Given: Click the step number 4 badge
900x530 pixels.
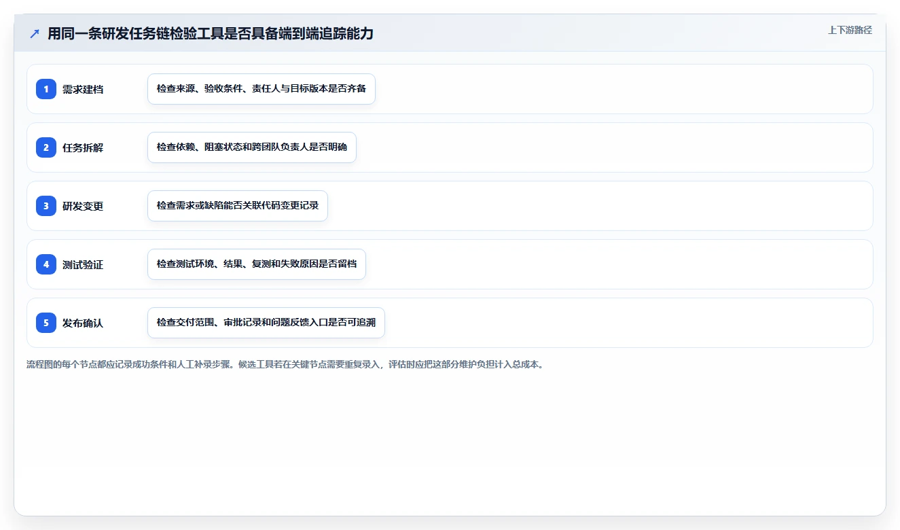Looking at the screenshot, I should pos(46,264).
